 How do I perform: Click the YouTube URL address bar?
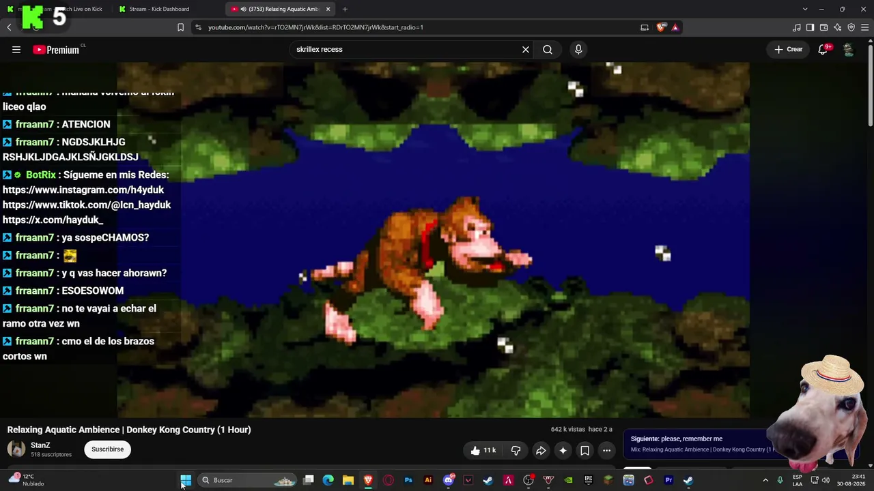pyautogui.click(x=315, y=27)
